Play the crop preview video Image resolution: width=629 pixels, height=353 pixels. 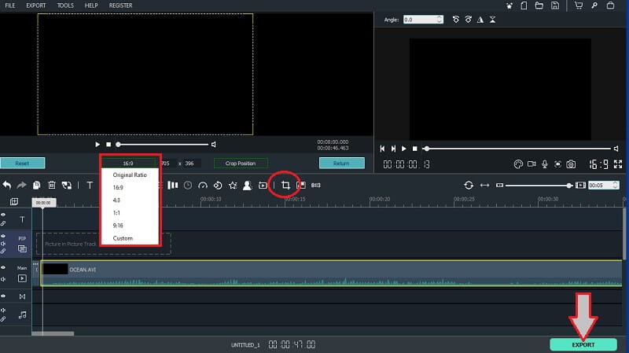[x=97, y=145]
